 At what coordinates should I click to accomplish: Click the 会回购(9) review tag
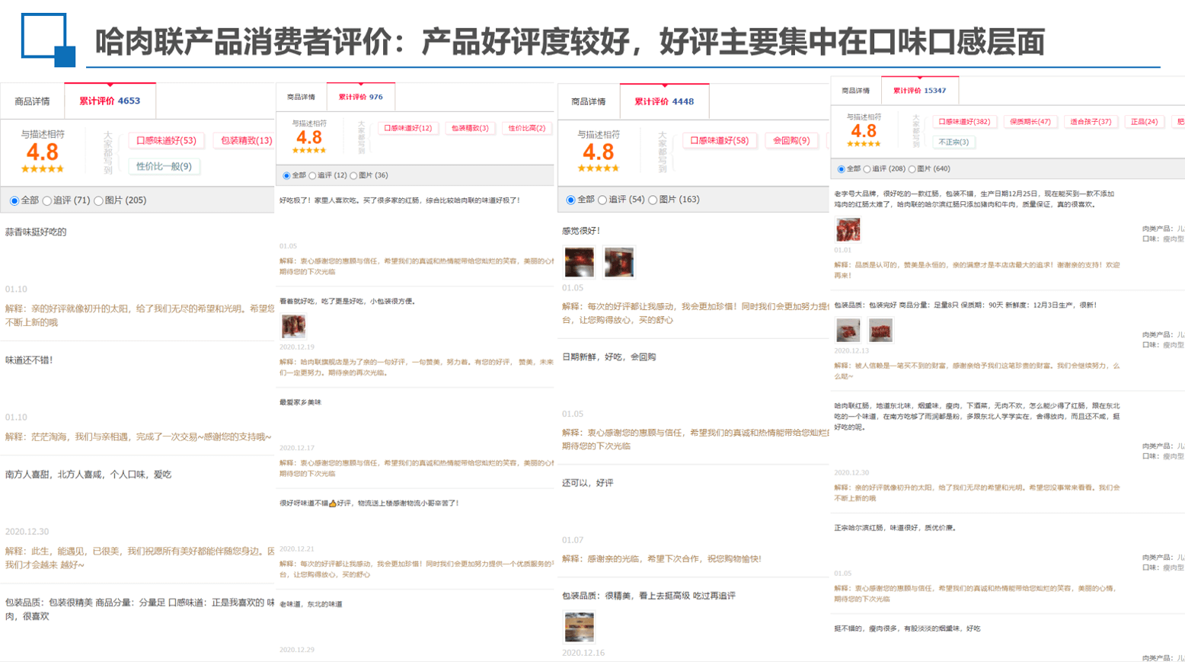(791, 140)
